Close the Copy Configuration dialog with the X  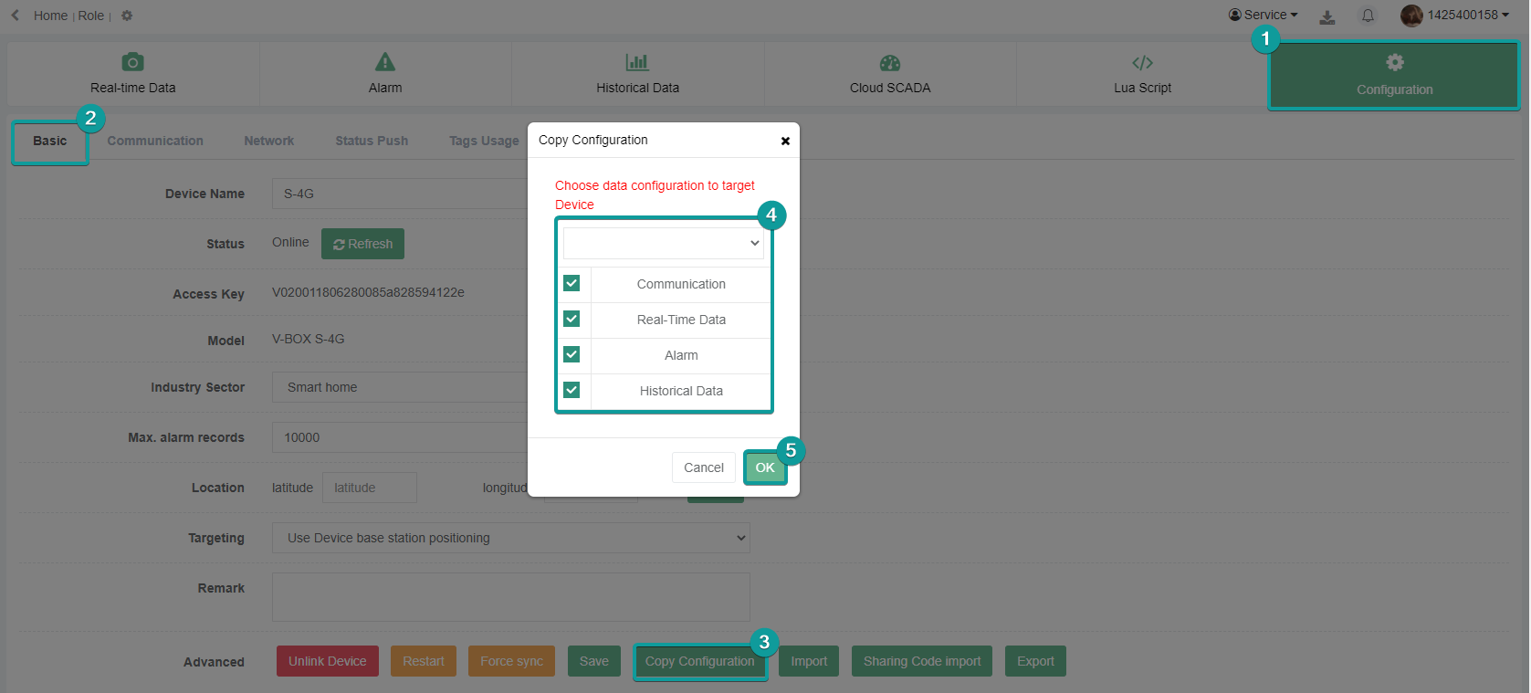tap(785, 141)
